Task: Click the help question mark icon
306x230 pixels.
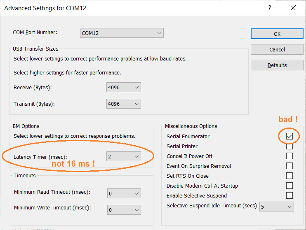Action: point(270,8)
